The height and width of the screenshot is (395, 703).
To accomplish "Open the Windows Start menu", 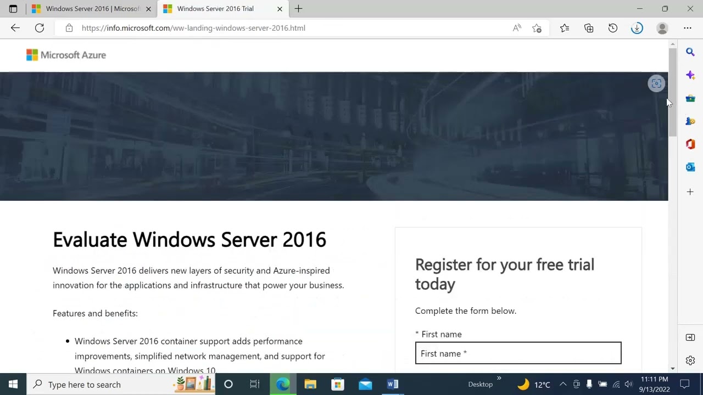I will click(13, 384).
